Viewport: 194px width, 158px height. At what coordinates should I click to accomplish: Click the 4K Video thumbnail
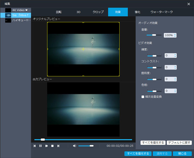(8, 10)
